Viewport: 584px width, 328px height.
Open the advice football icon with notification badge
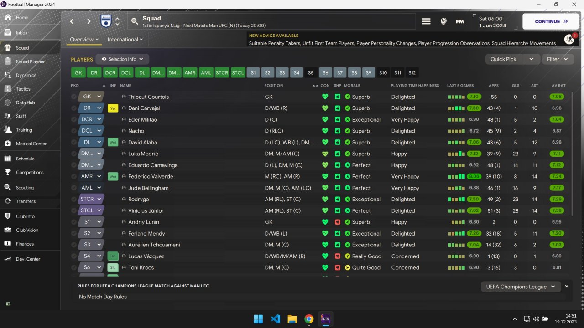[569, 39]
